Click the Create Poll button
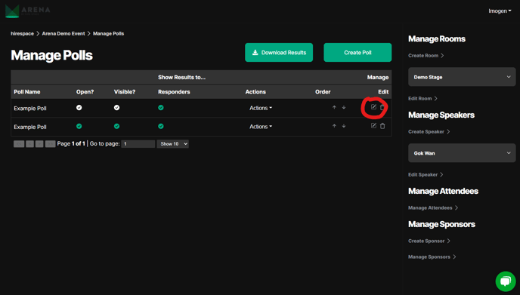The height and width of the screenshot is (295, 520). (357, 52)
